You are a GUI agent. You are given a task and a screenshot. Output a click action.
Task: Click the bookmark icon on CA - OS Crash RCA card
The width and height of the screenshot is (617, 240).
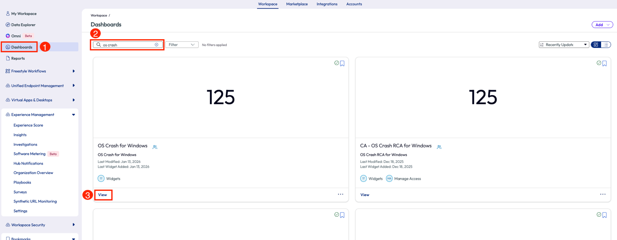pos(605,63)
